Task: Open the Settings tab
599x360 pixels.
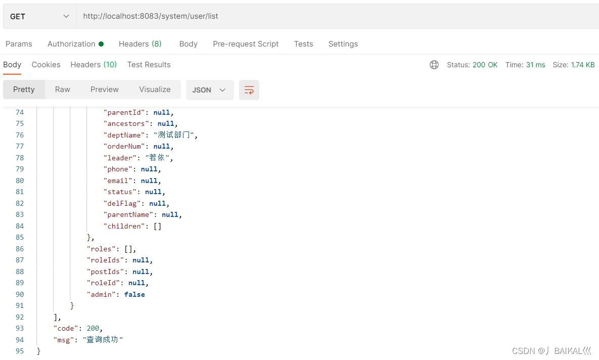Action: pyautogui.click(x=343, y=44)
